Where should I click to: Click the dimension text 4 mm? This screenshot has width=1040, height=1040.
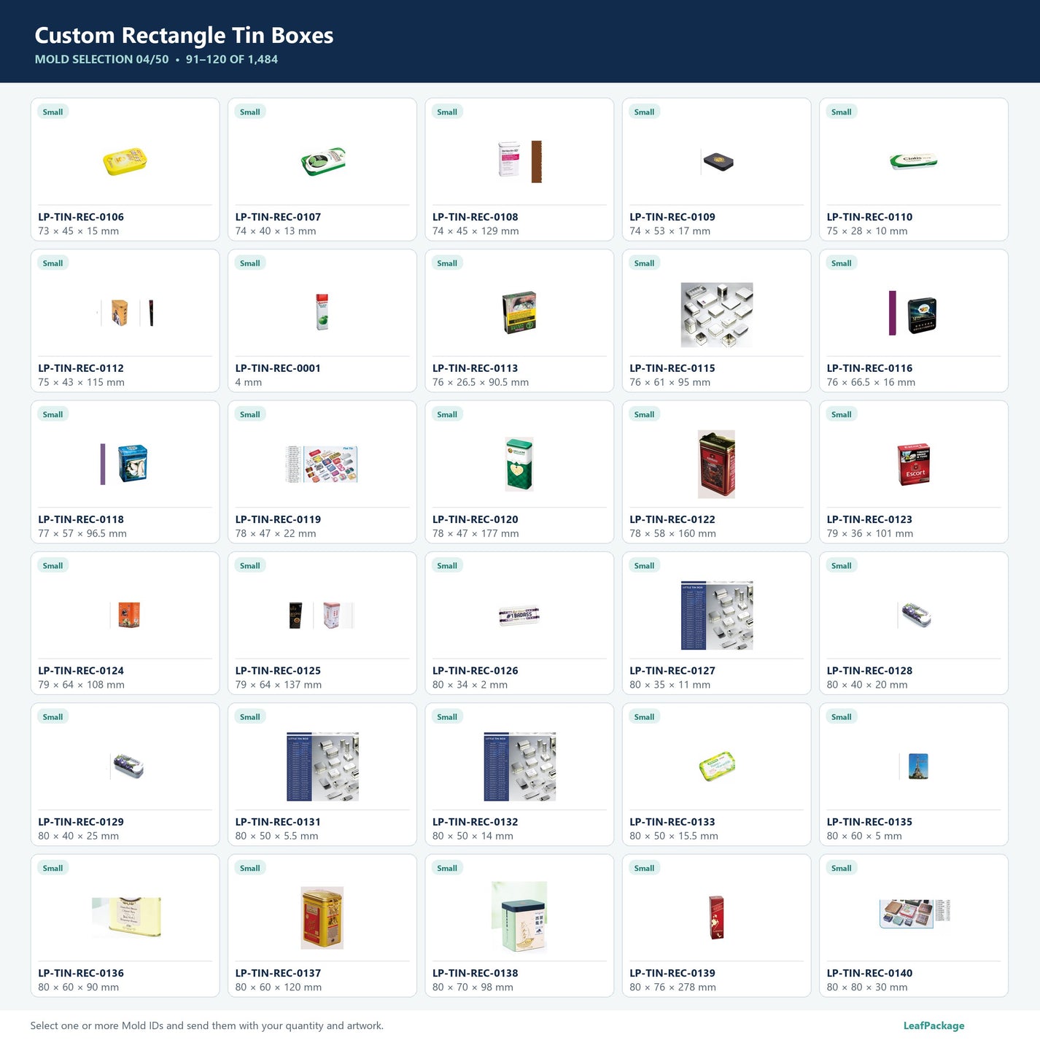(248, 382)
